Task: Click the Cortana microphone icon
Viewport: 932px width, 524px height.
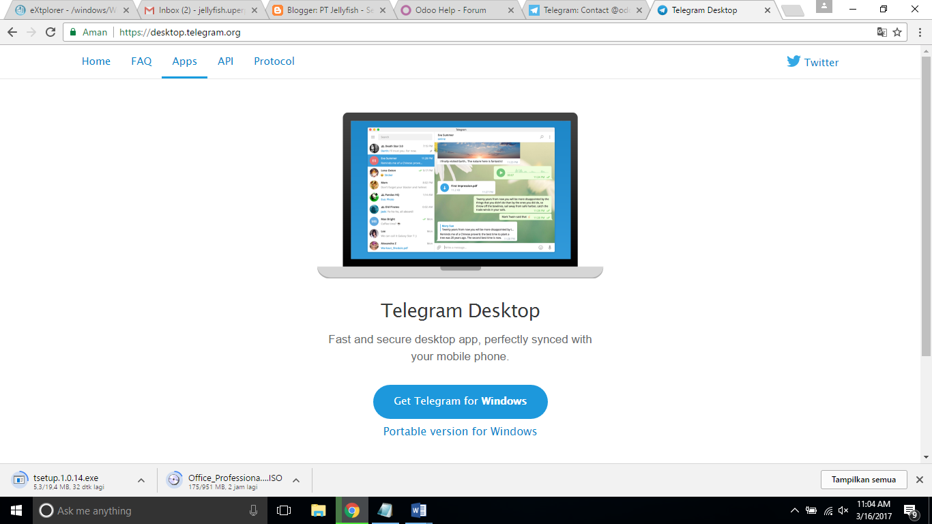Action: tap(254, 510)
